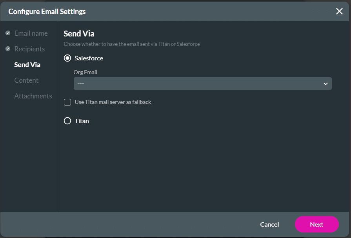The image size is (351, 238).
Task: Click the Send Via section heading
Action: (79, 34)
